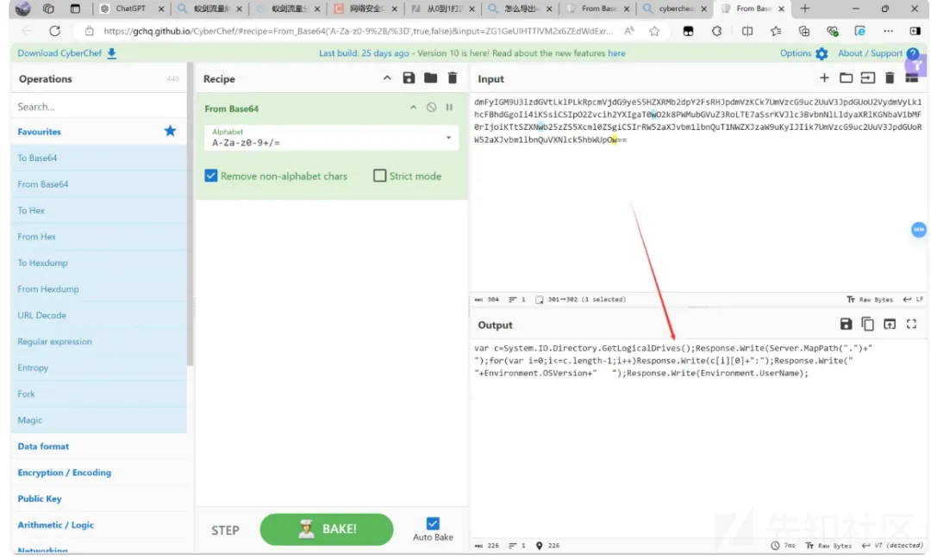Select From Hex operation
931x557 pixels.
98,236
